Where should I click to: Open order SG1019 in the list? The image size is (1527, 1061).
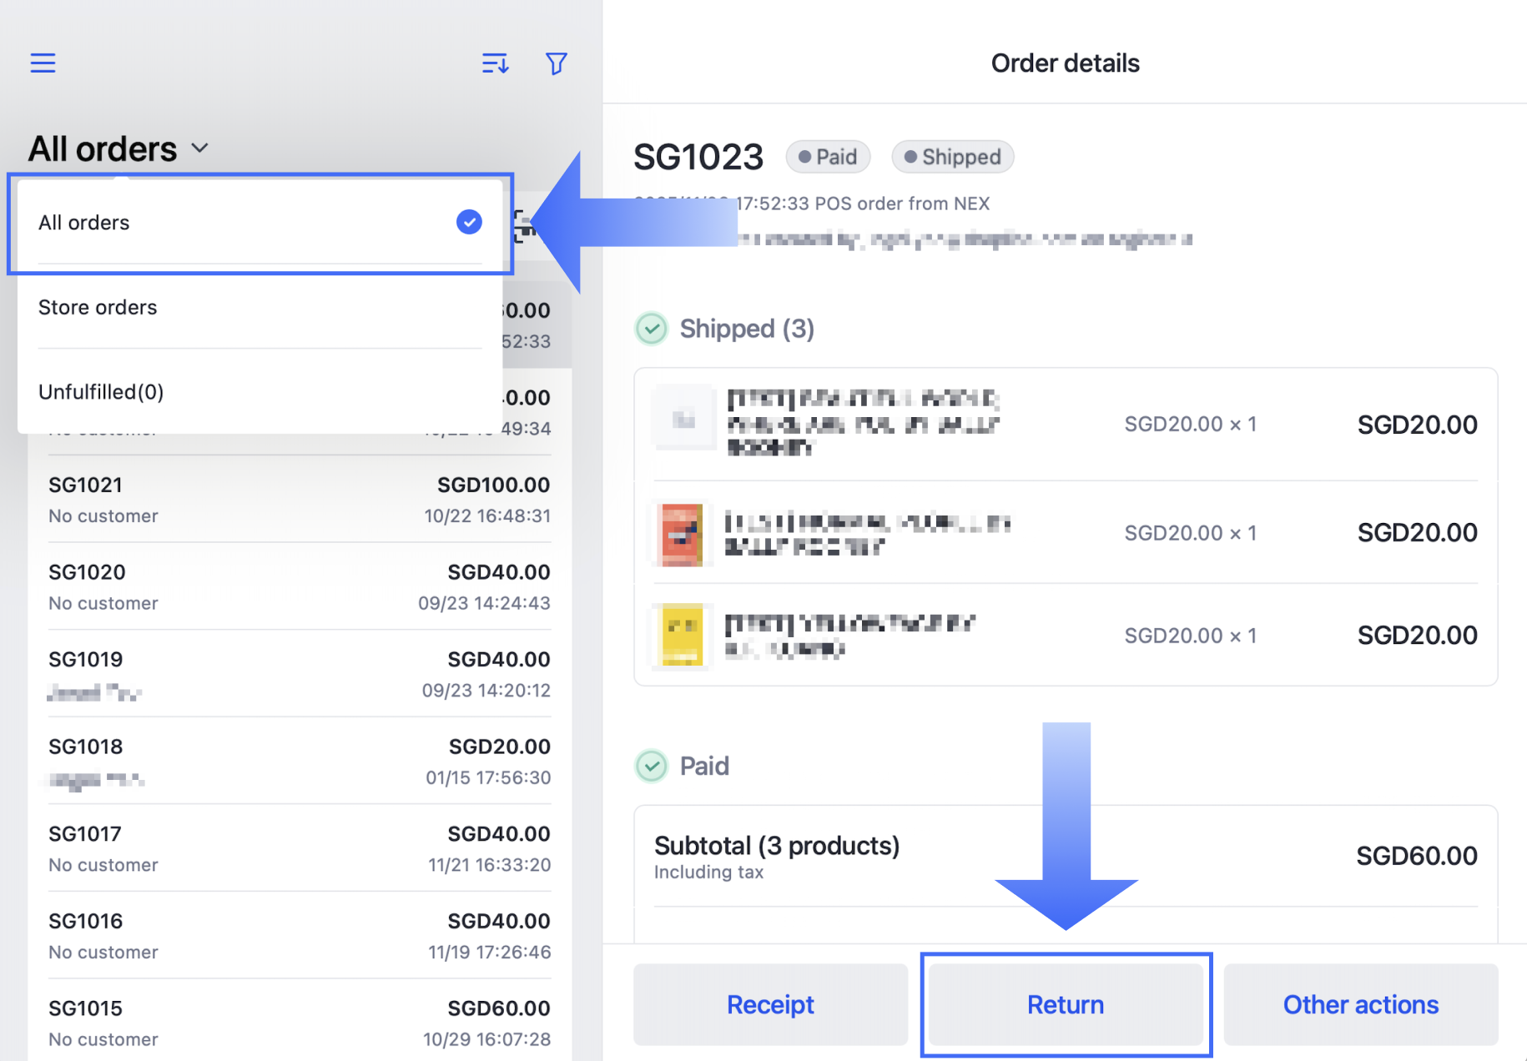[300, 673]
